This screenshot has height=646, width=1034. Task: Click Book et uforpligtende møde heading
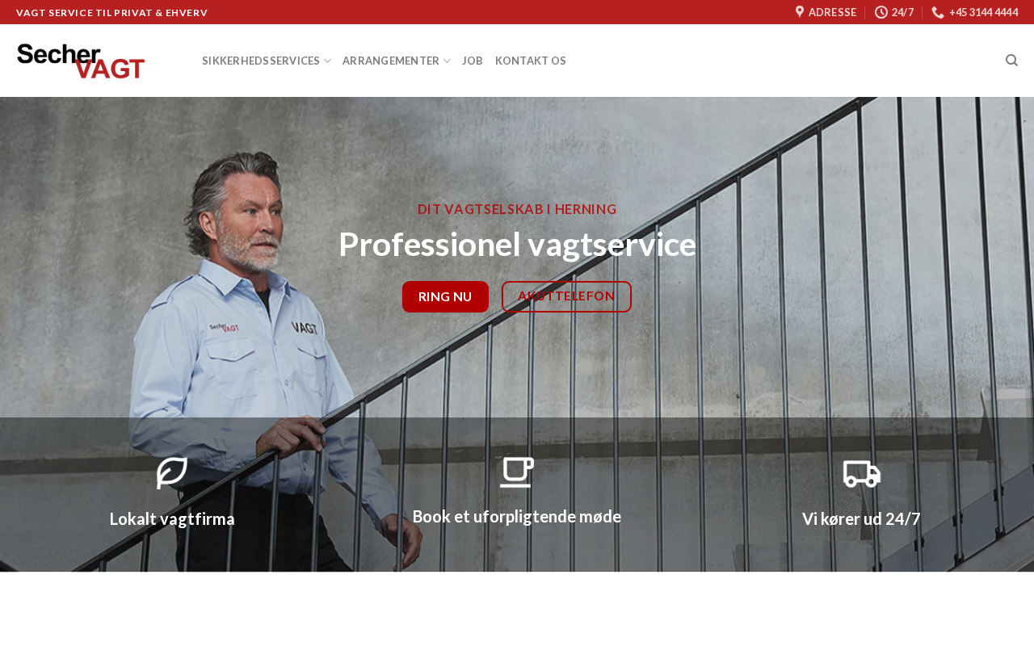517,517
